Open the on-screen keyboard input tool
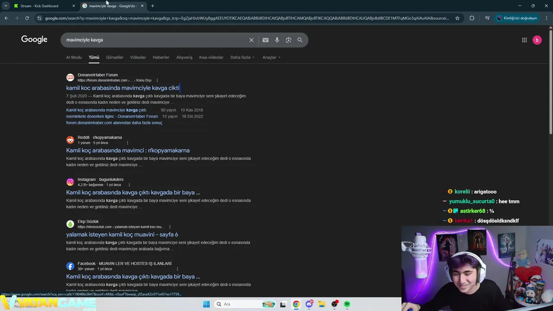 (x=265, y=40)
